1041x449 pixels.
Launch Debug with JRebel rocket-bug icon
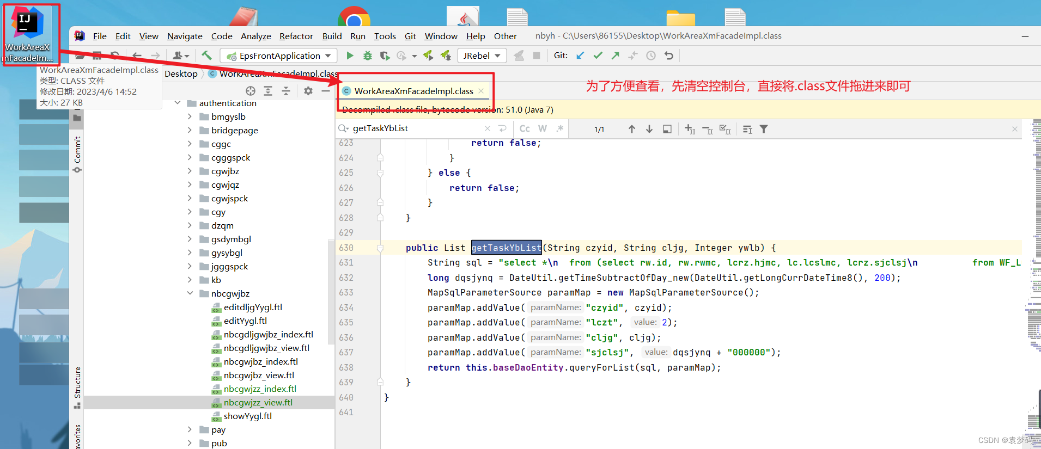(446, 56)
